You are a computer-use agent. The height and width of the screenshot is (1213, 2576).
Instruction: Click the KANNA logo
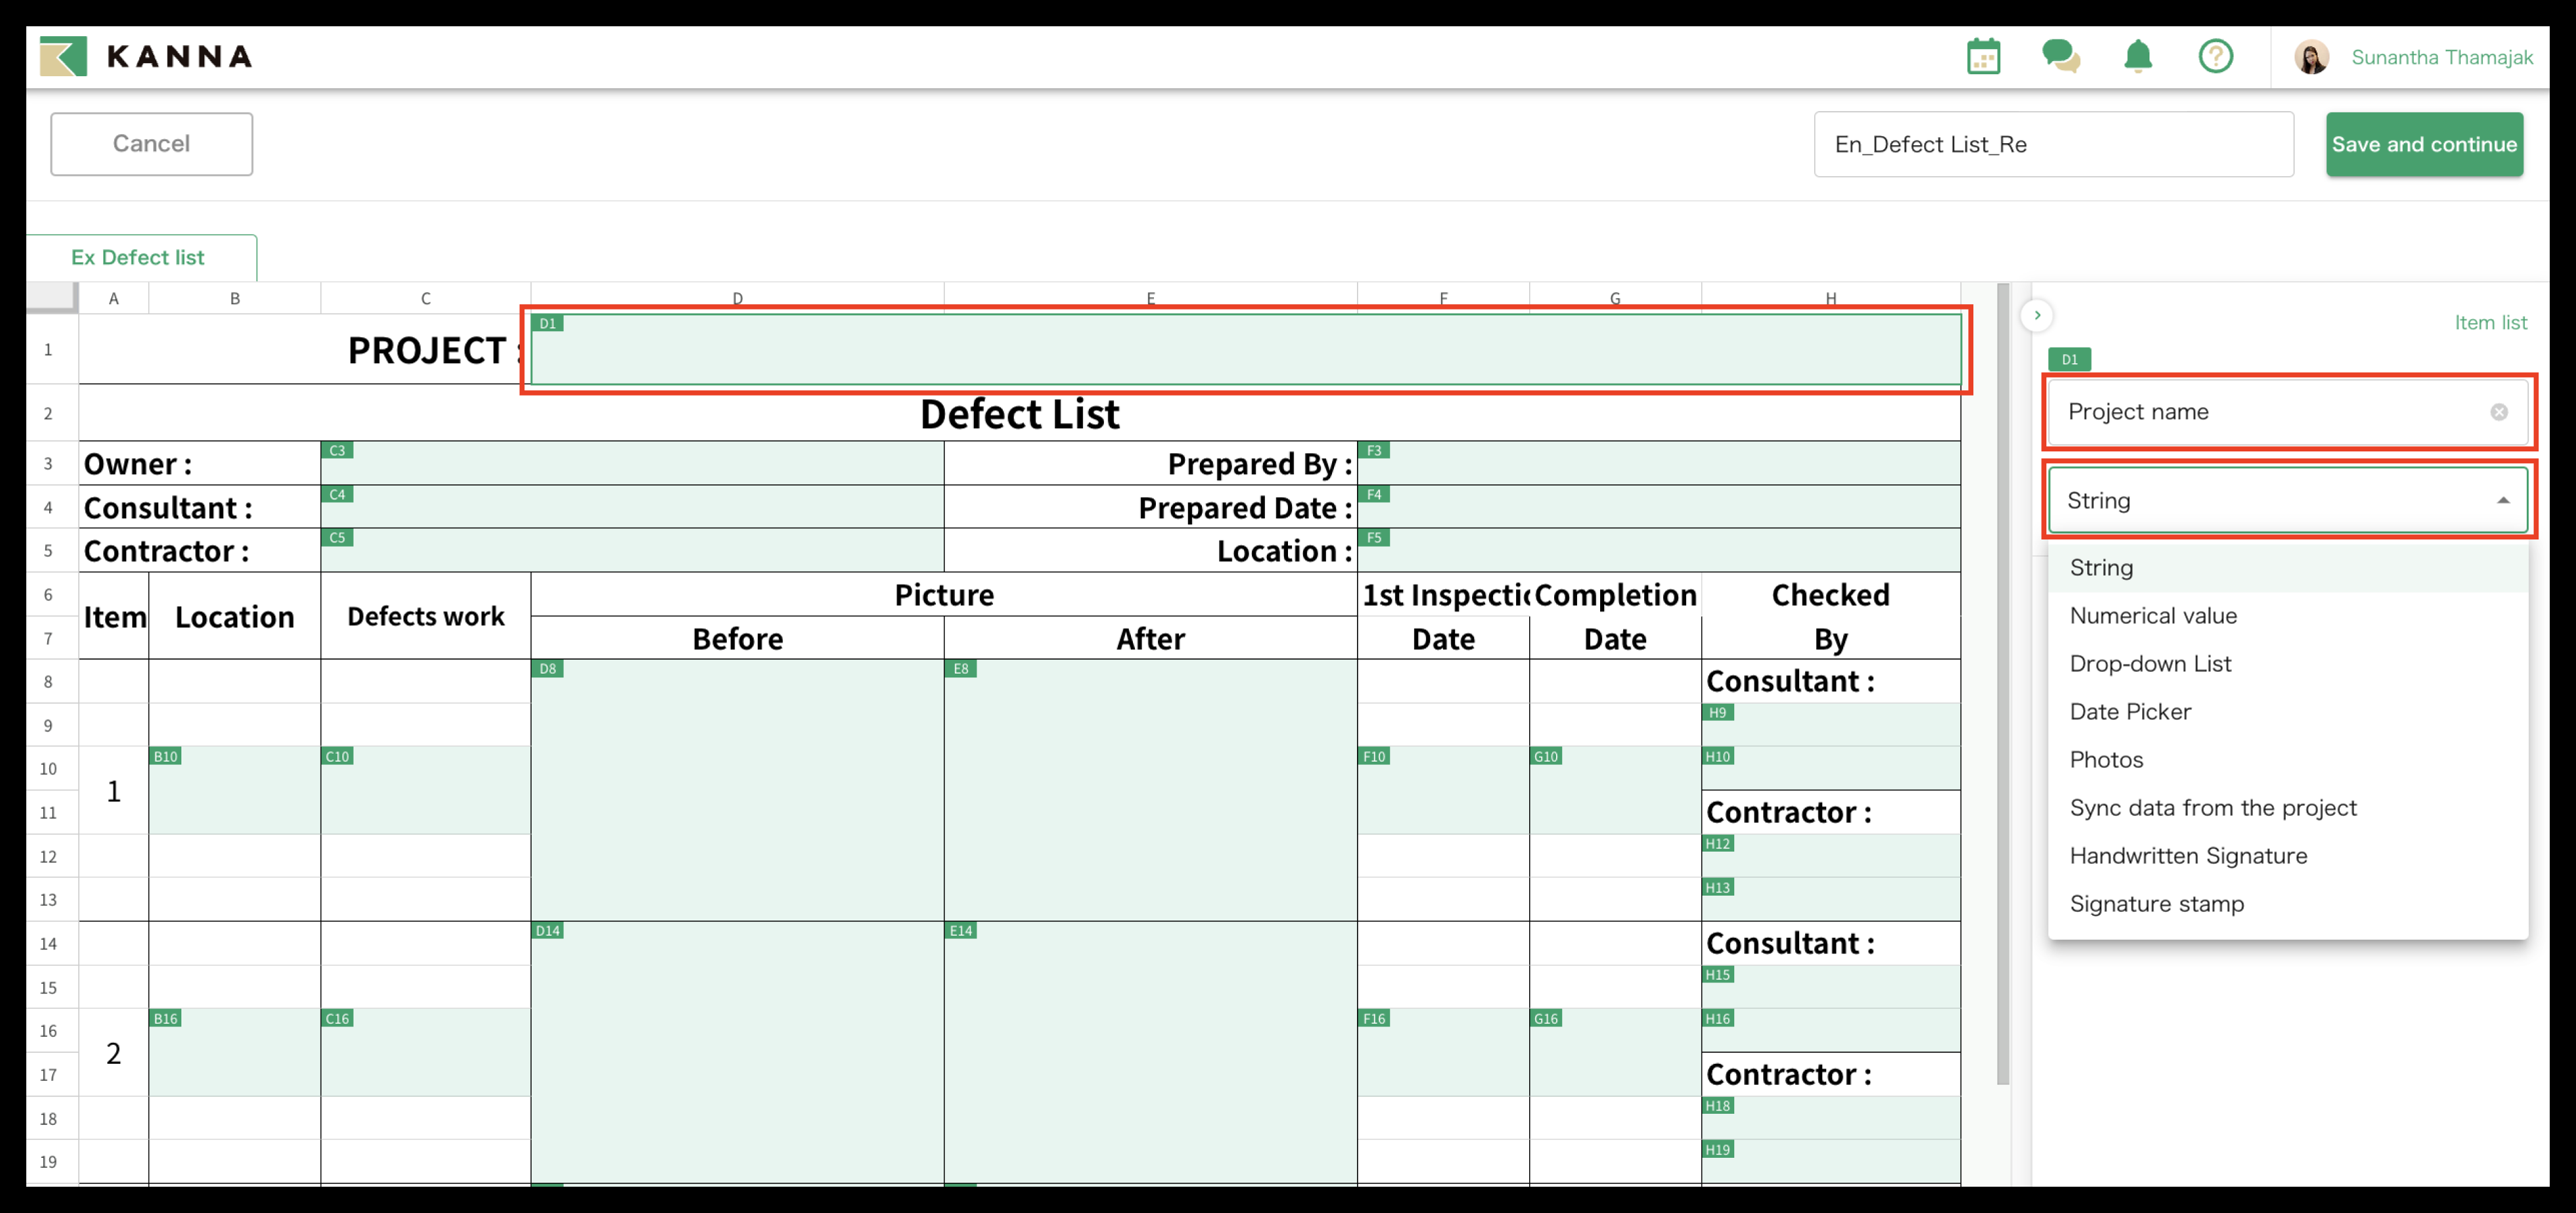146,57
